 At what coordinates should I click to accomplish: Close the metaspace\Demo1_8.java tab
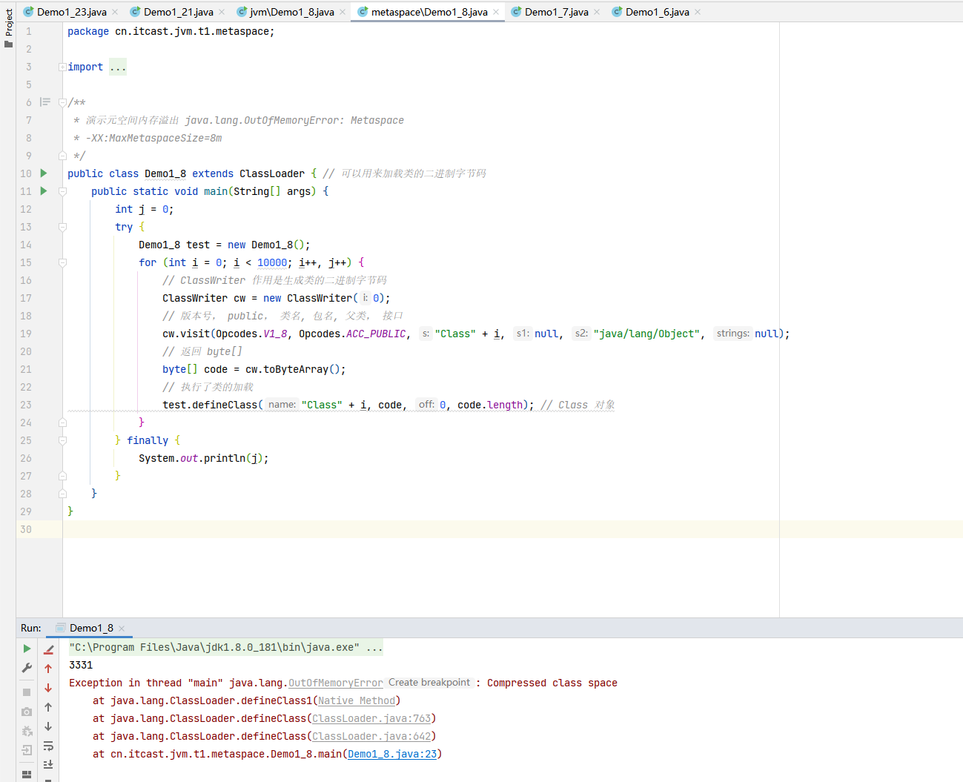[x=496, y=12]
